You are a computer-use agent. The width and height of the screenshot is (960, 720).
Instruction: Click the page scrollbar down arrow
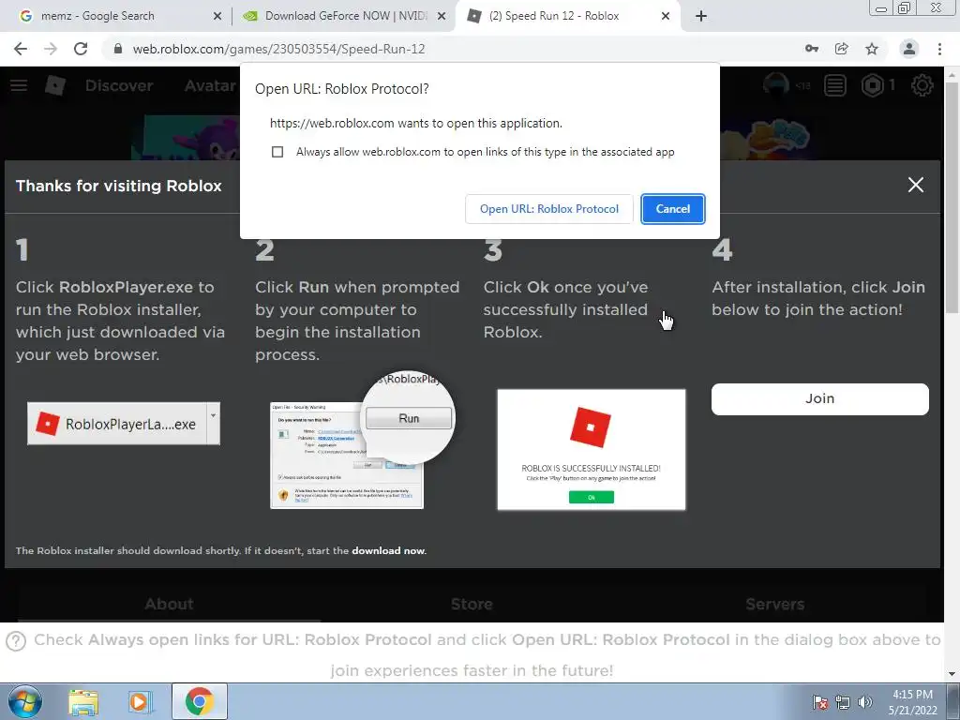(x=952, y=674)
